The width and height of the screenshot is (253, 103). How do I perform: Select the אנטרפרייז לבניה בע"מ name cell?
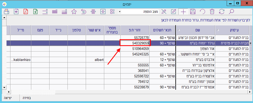[x=195, y=87]
